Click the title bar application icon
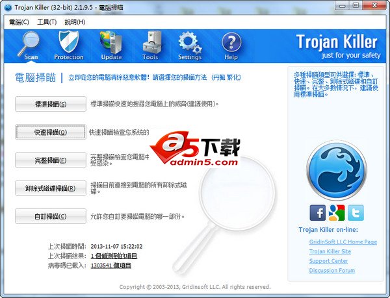The width and height of the screenshot is (390, 298). click(8, 7)
